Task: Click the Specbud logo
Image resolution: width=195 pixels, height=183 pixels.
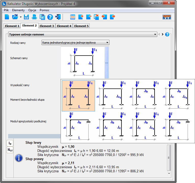Action: coord(167,17)
